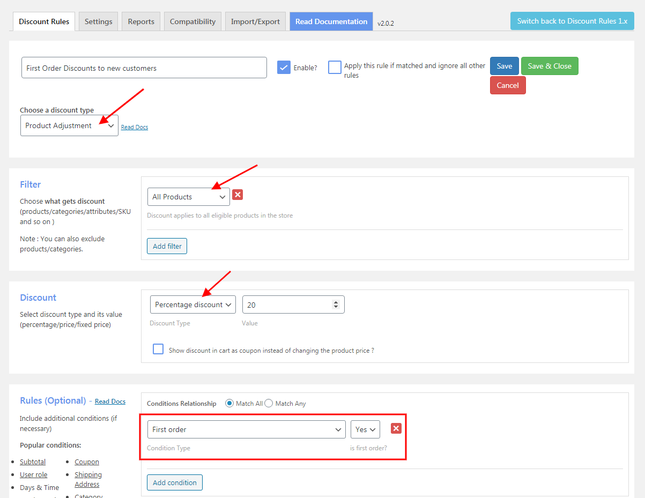Enable show discount in cart as coupon
The image size is (645, 498).
coord(158,349)
